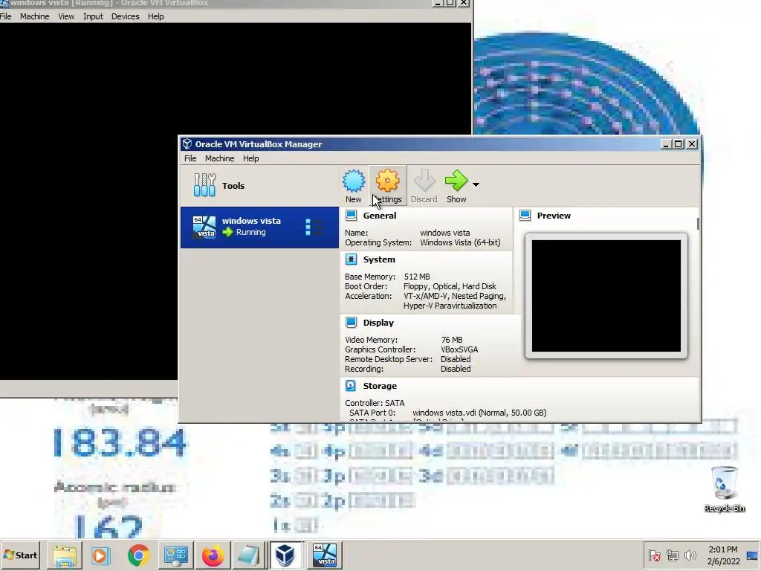This screenshot has height=571, width=761.
Task: Click the Display section icon
Action: pos(352,323)
